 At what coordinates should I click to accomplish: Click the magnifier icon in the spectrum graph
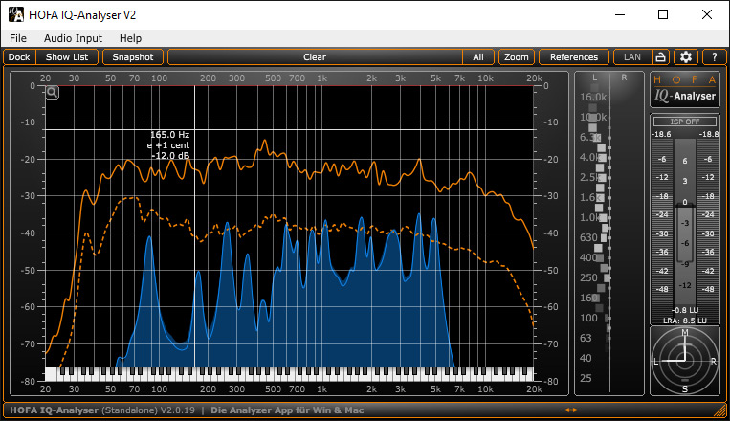pyautogui.click(x=53, y=92)
